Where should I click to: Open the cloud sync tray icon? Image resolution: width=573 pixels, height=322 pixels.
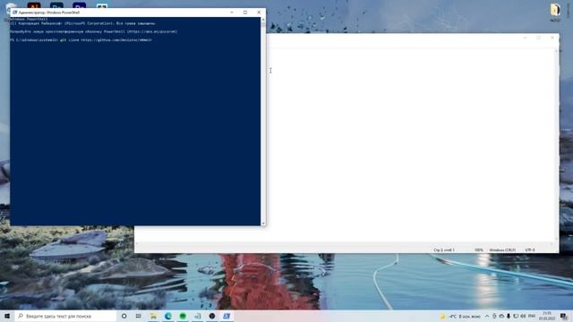tap(501, 316)
